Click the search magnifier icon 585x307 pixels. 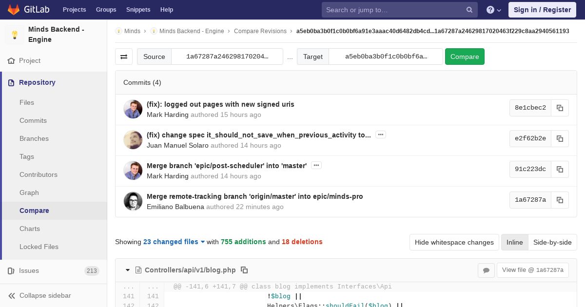(x=469, y=10)
